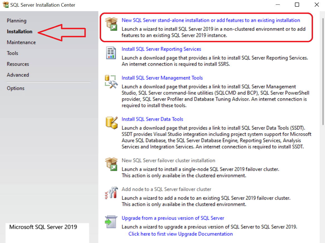This screenshot has width=325, height=243.
Task: Go to the Maintenance section
Action: pos(21,43)
